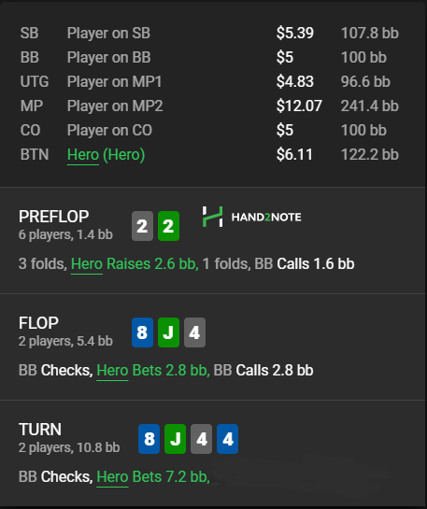Select the Player on SB row
Screen dimensions: 427x509
(x=209, y=33)
